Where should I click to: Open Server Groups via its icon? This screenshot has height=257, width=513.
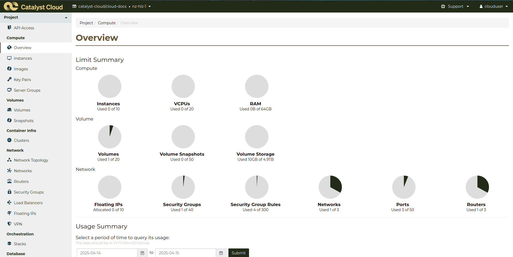tap(9, 90)
